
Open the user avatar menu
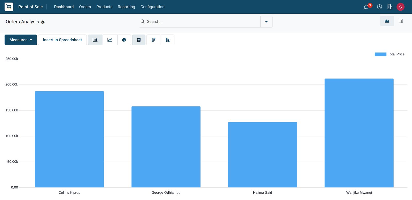click(400, 7)
